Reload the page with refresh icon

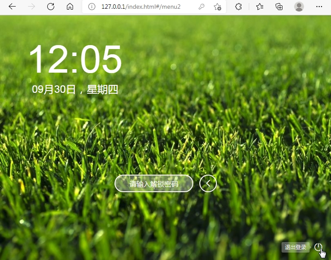pos(51,7)
